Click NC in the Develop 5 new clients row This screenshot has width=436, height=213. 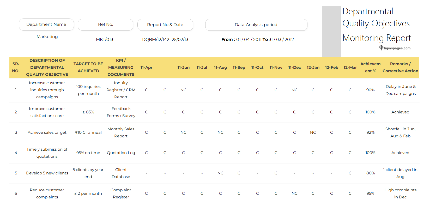pos(220,173)
